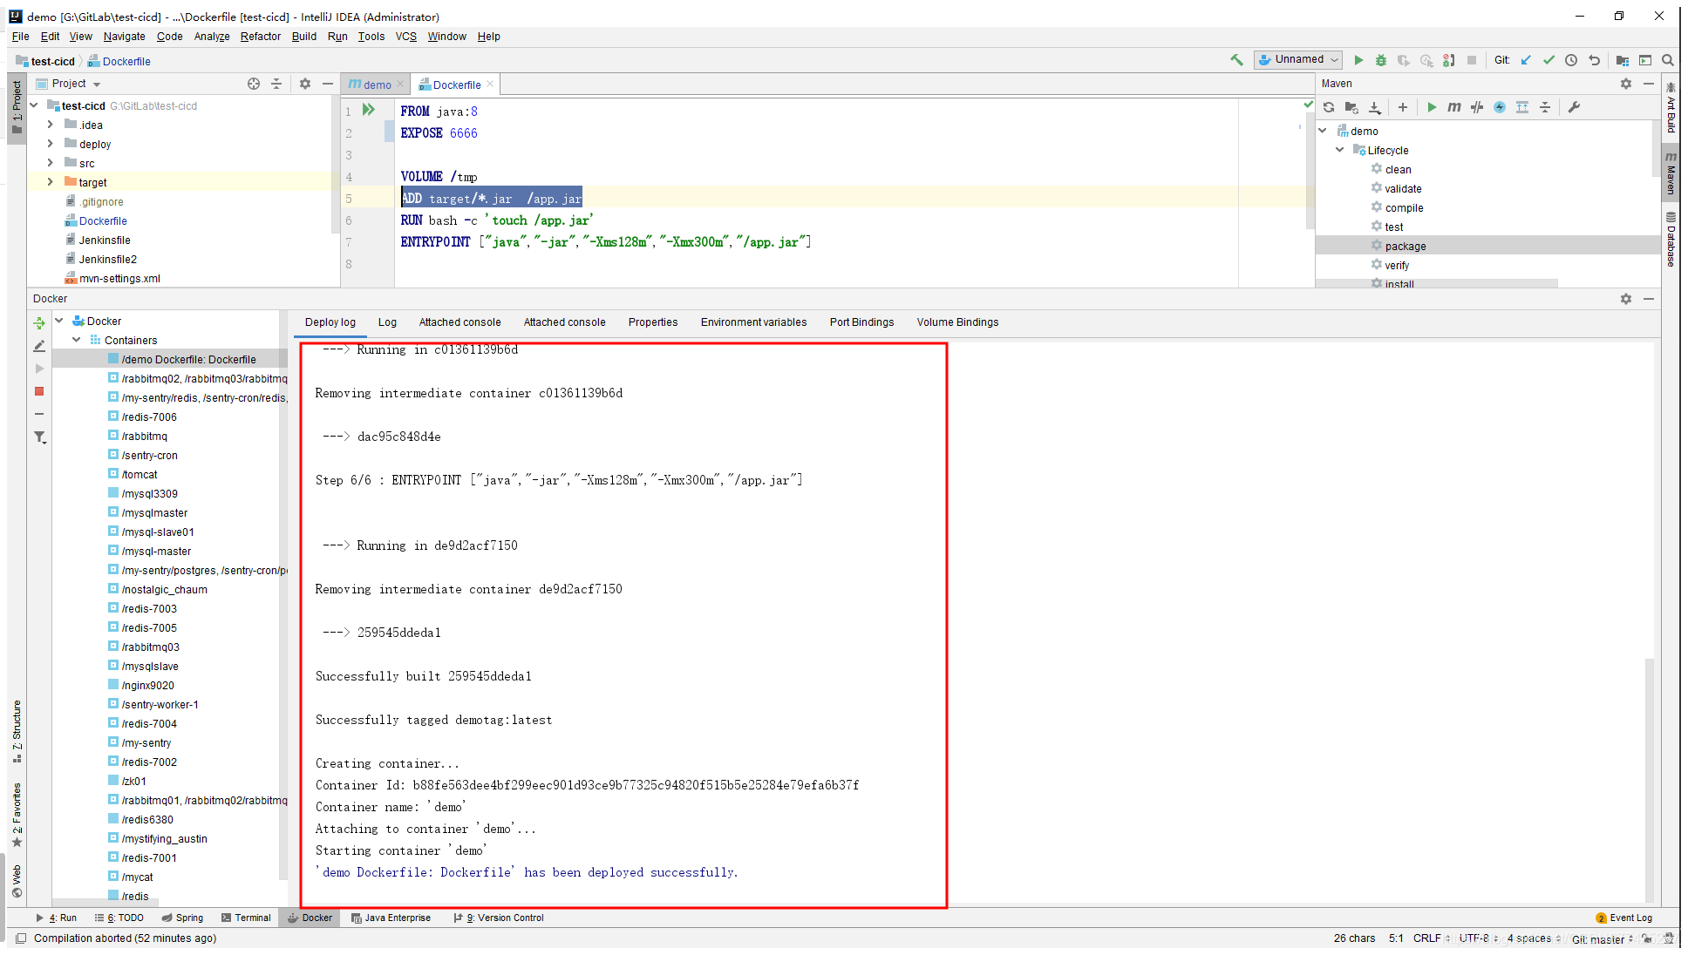
Task: Start the Debug session with the bug icon
Action: click(1381, 60)
